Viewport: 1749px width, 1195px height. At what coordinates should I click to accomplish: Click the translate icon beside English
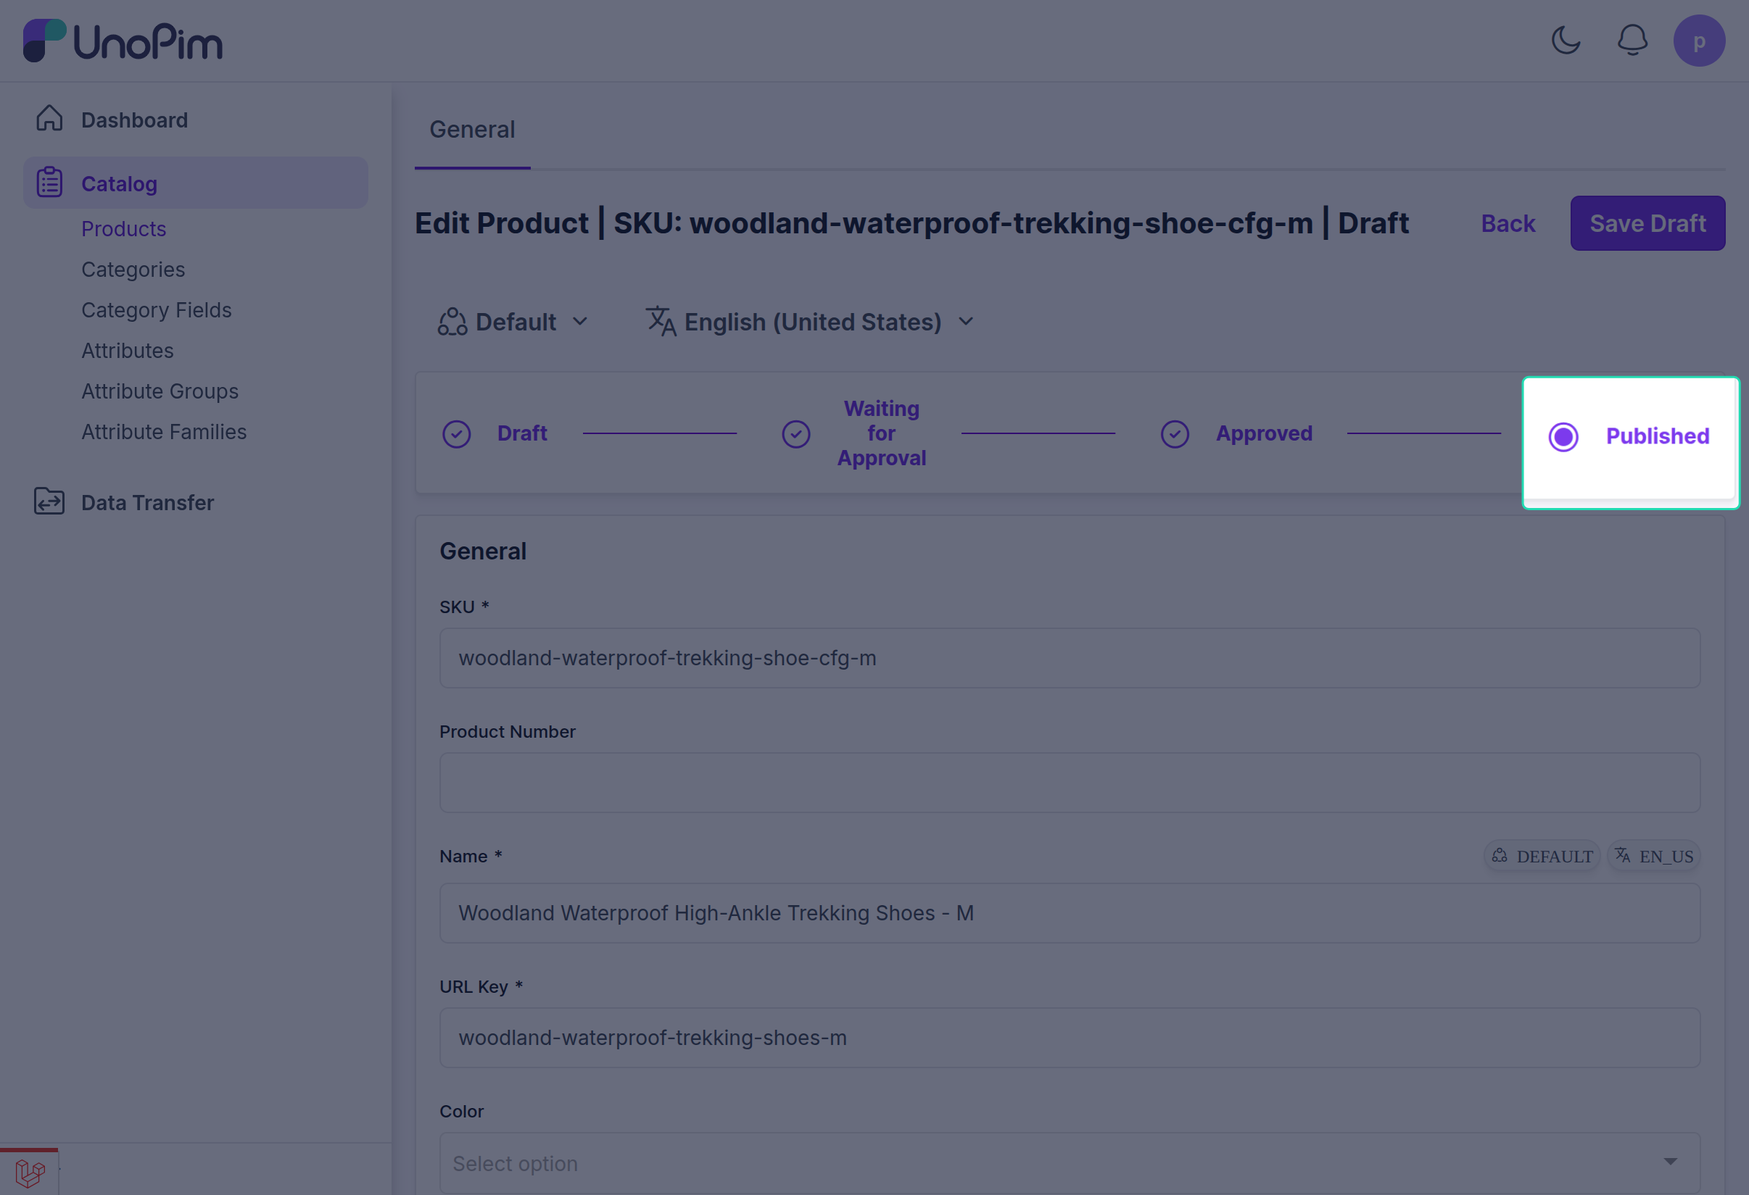(x=661, y=322)
